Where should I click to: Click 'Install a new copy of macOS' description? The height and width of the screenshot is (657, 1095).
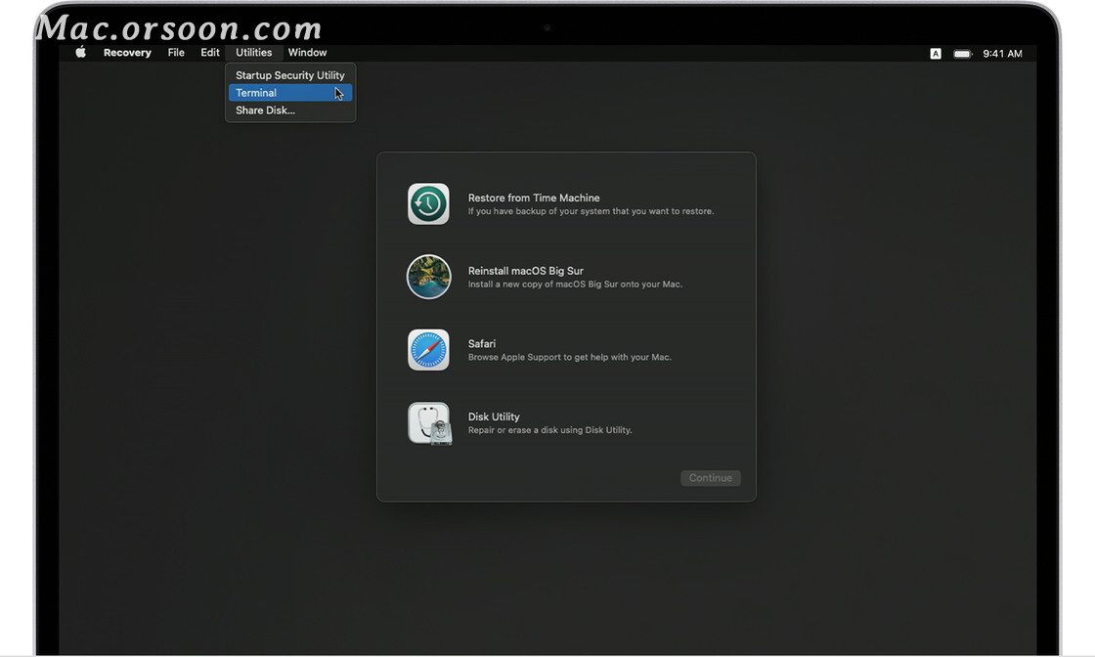[575, 285]
